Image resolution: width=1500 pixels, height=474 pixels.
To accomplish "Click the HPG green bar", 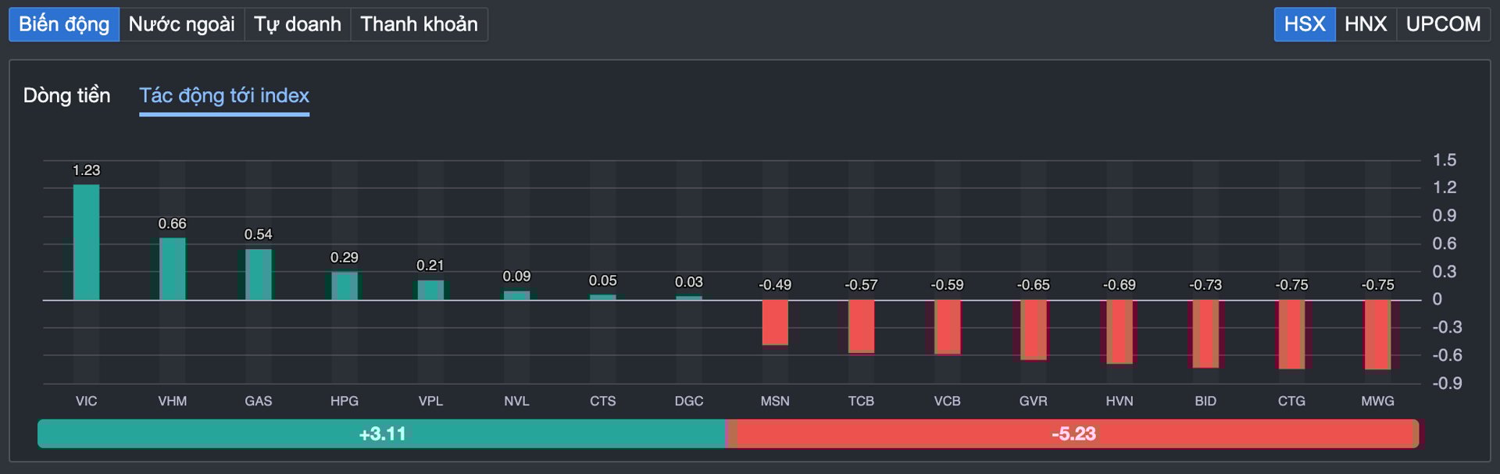I will 345,286.
